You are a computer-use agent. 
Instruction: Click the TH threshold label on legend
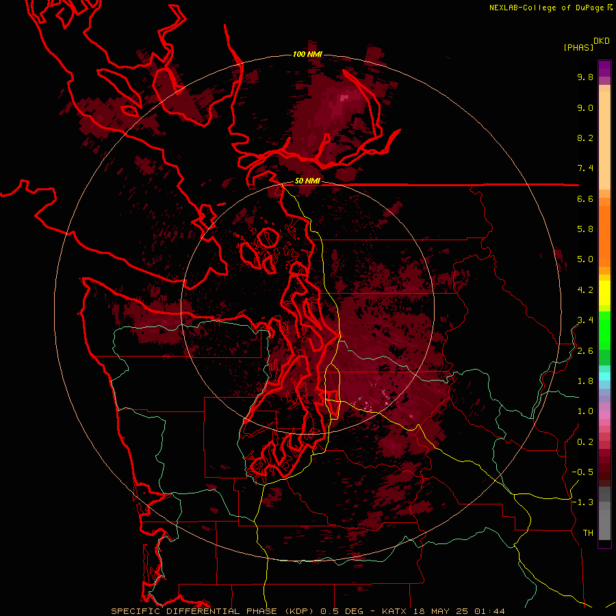(x=588, y=533)
